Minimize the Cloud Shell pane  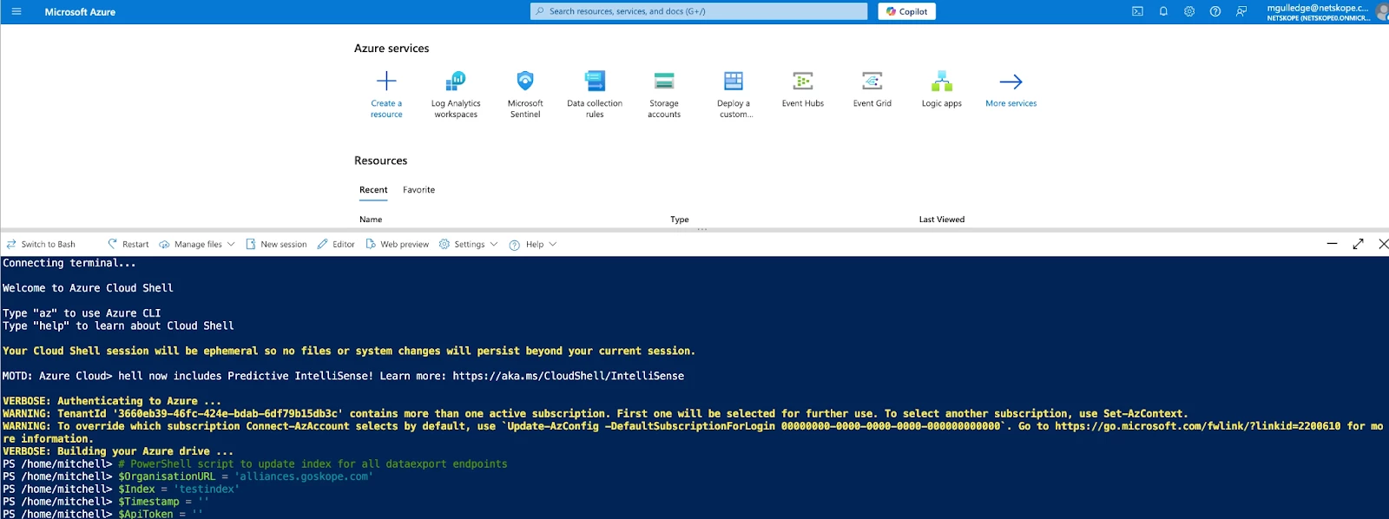[1332, 244]
